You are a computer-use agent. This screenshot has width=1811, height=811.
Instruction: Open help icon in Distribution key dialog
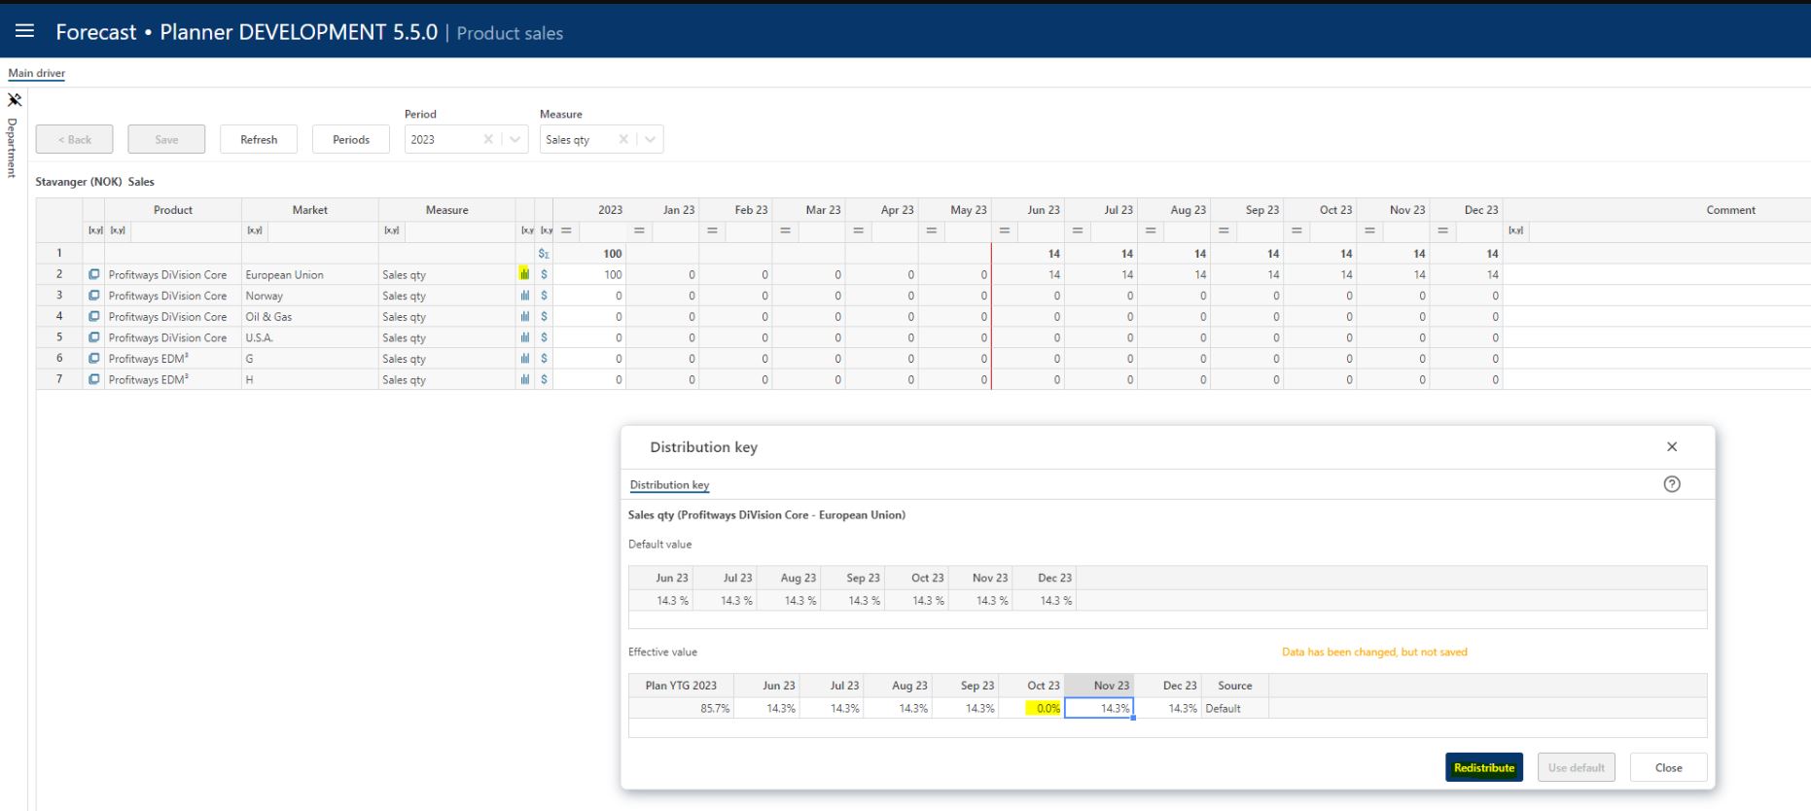point(1672,484)
